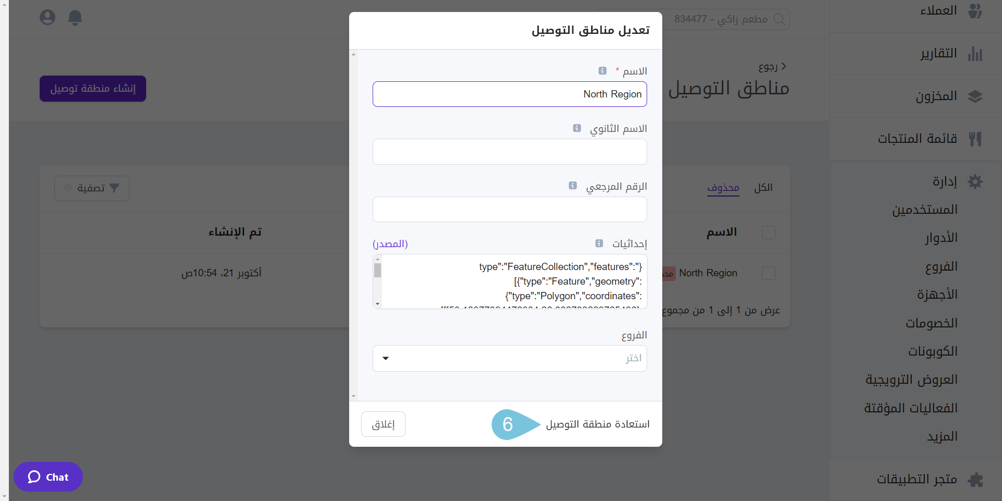
Task: Select the North Region row checkbox
Action: pos(768,273)
